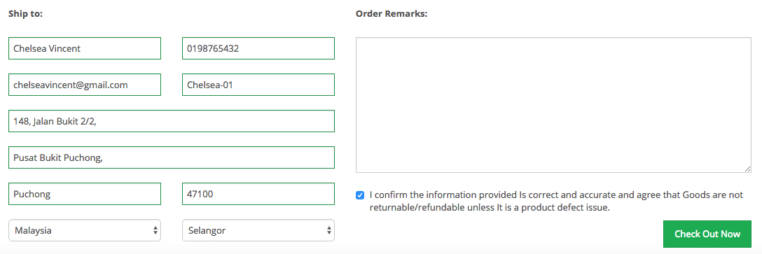This screenshot has width=762, height=254.
Task: Open the Selangor state dropdown
Action: pyautogui.click(x=258, y=230)
